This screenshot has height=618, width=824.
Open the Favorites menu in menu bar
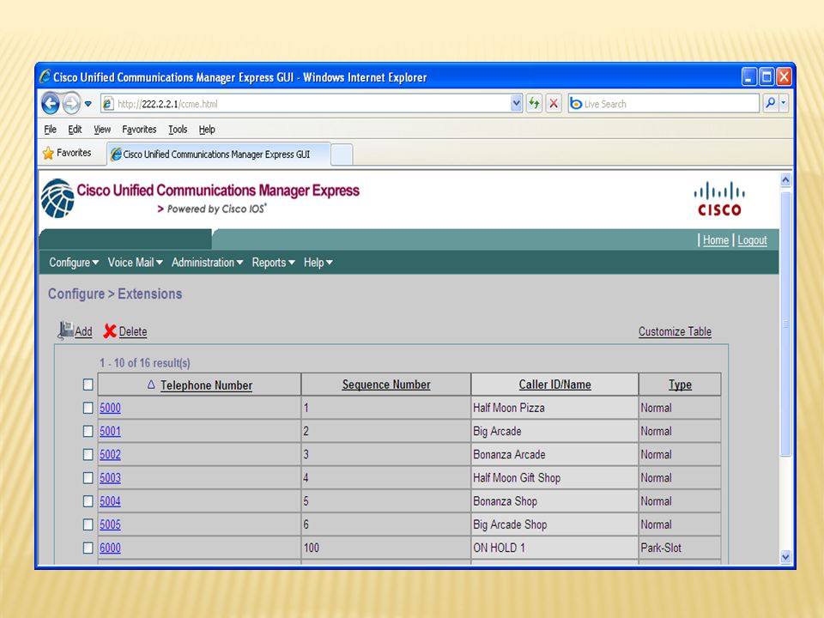(x=139, y=130)
